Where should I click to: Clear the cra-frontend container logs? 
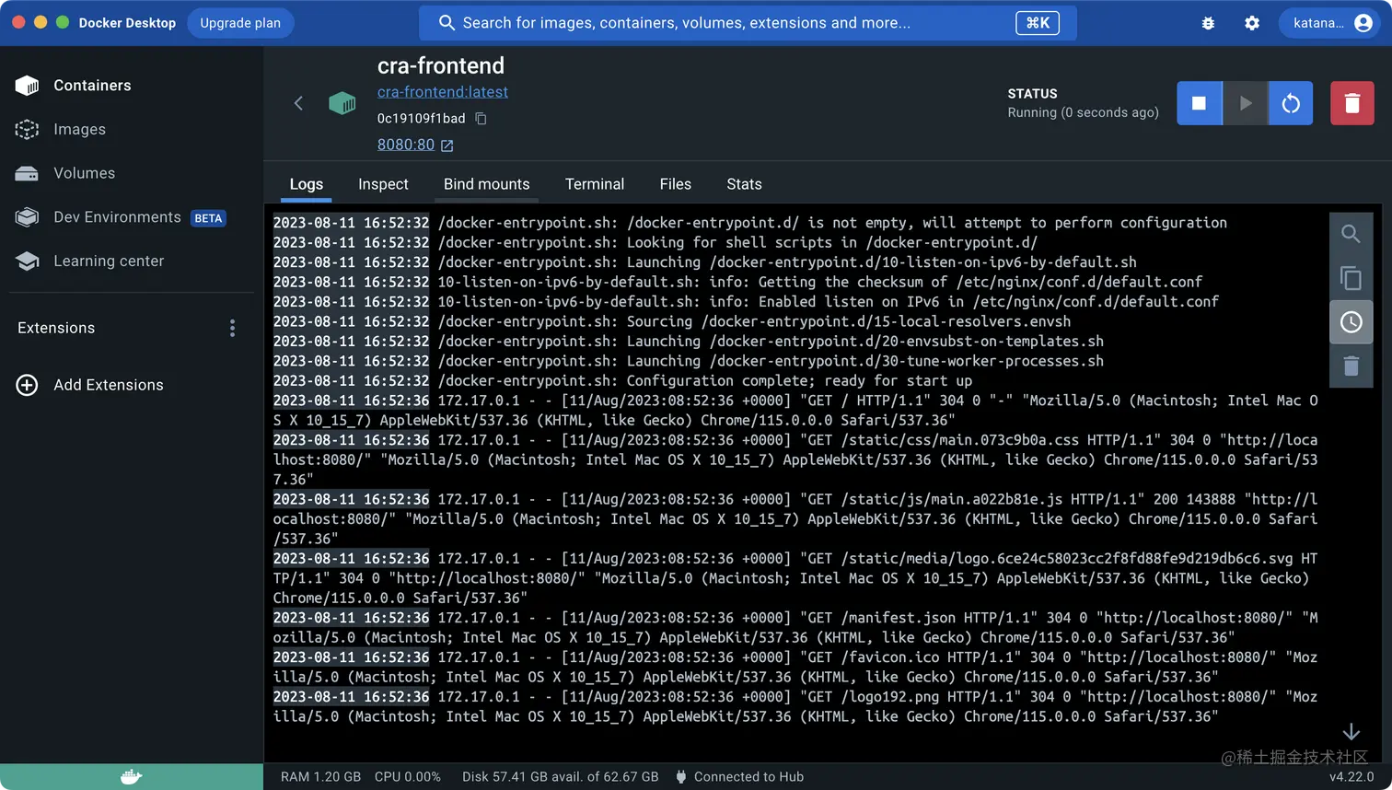click(1351, 366)
